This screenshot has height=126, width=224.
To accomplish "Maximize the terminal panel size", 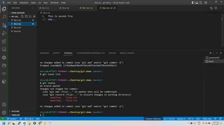I will point(217,53).
